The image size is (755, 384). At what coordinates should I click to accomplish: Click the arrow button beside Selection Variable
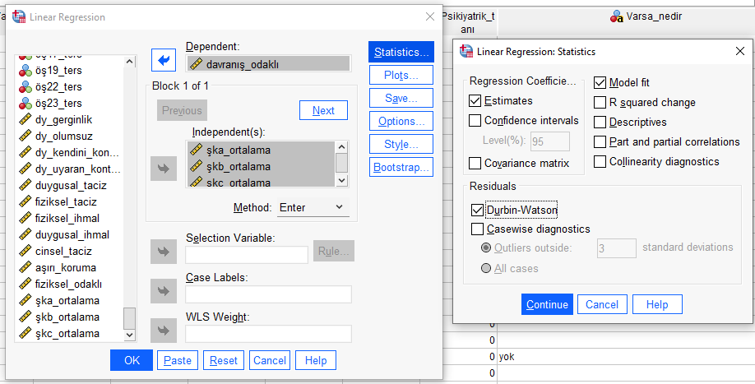click(164, 252)
